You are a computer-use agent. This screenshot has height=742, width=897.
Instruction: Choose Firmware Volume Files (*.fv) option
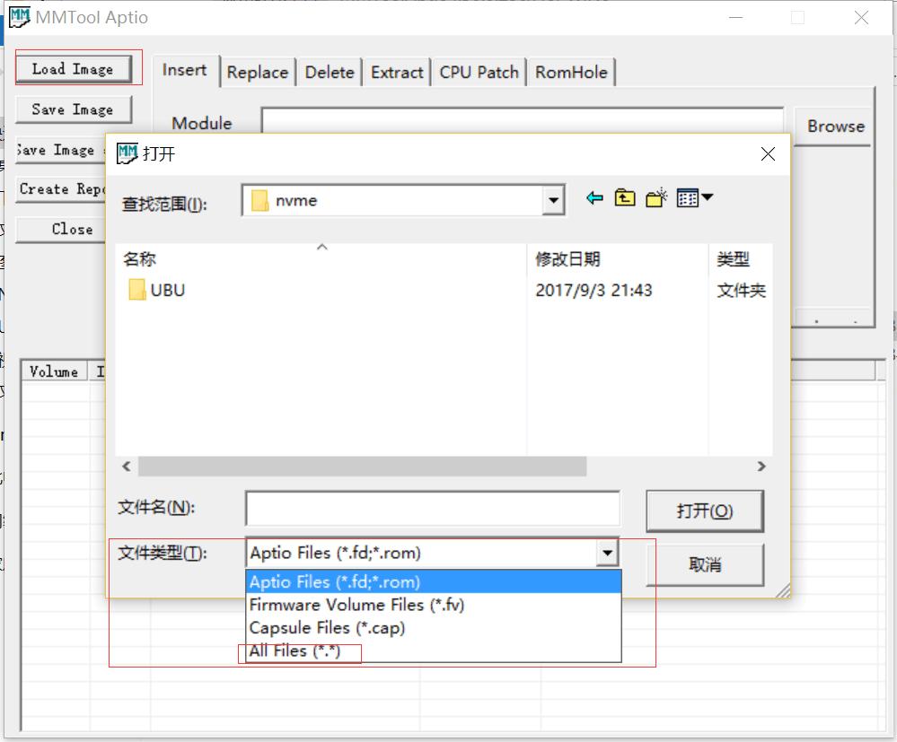(x=356, y=605)
